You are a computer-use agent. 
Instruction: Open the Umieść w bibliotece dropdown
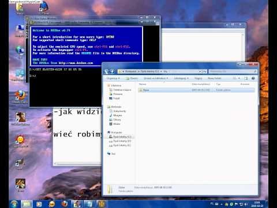[156, 78]
